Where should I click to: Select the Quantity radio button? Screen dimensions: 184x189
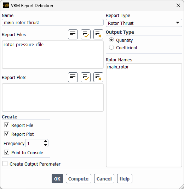click(x=111, y=40)
